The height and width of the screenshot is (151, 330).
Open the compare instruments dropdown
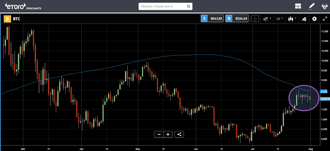pos(267,19)
